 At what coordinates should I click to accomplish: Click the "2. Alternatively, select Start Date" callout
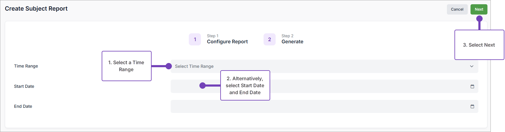coord(245,85)
